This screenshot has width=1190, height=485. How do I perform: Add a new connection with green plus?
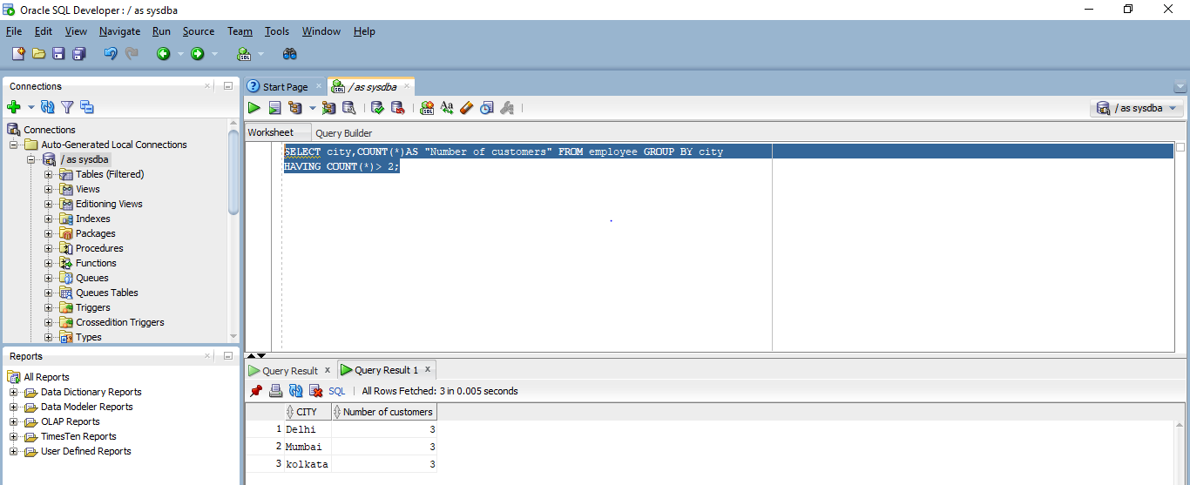point(14,107)
